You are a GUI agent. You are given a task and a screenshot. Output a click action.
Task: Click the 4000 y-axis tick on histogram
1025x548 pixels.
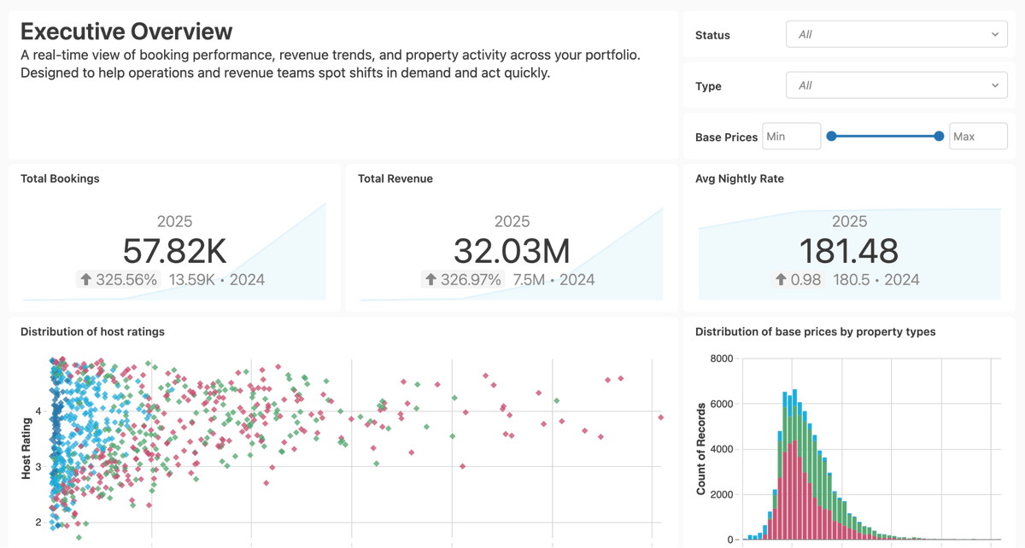tap(722, 449)
